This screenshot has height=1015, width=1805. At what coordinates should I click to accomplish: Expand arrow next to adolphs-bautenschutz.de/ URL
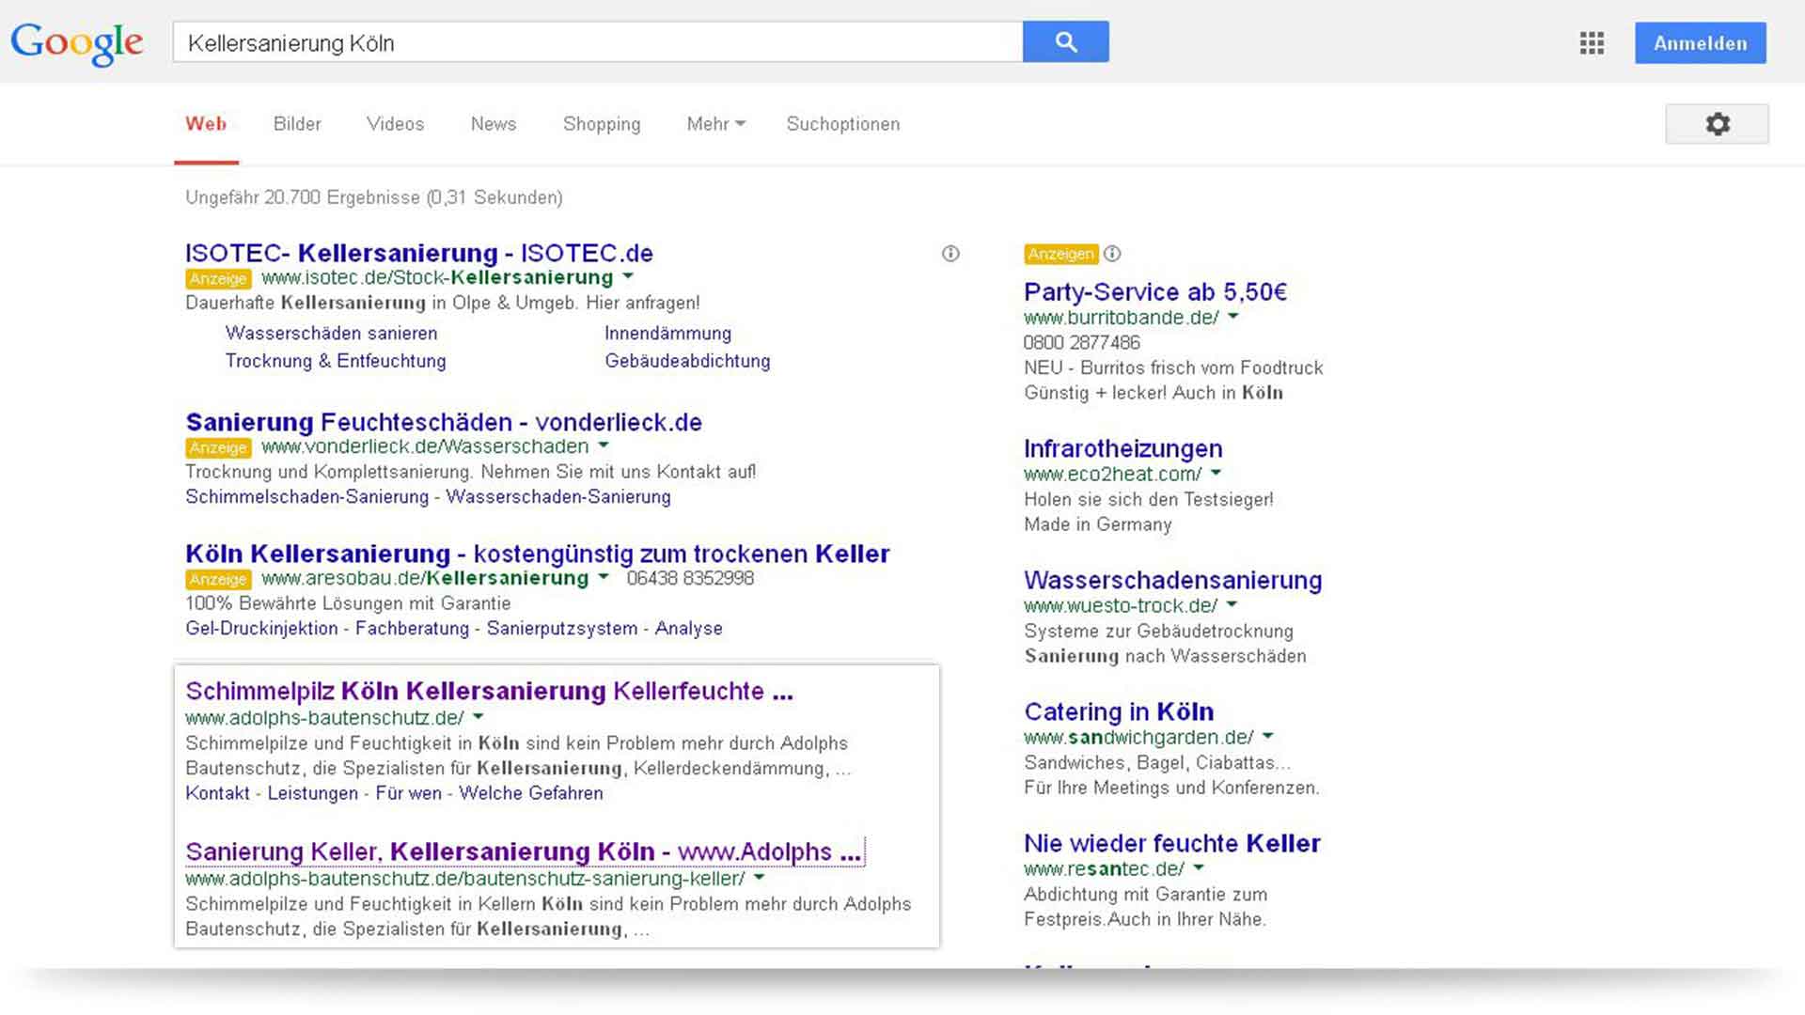coord(479,717)
